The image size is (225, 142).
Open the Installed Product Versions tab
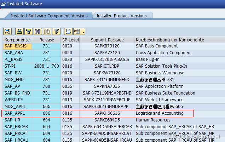click(x=121, y=16)
